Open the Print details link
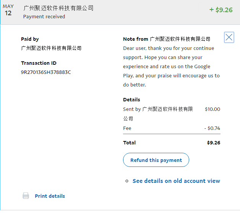Viewport: 240px width, 213px height. pos(50,196)
